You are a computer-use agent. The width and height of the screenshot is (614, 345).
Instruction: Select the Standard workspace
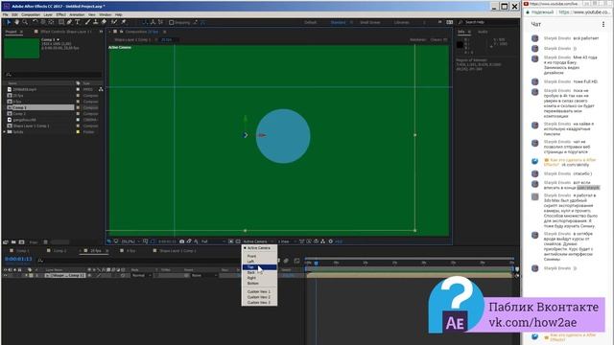tap(338, 23)
